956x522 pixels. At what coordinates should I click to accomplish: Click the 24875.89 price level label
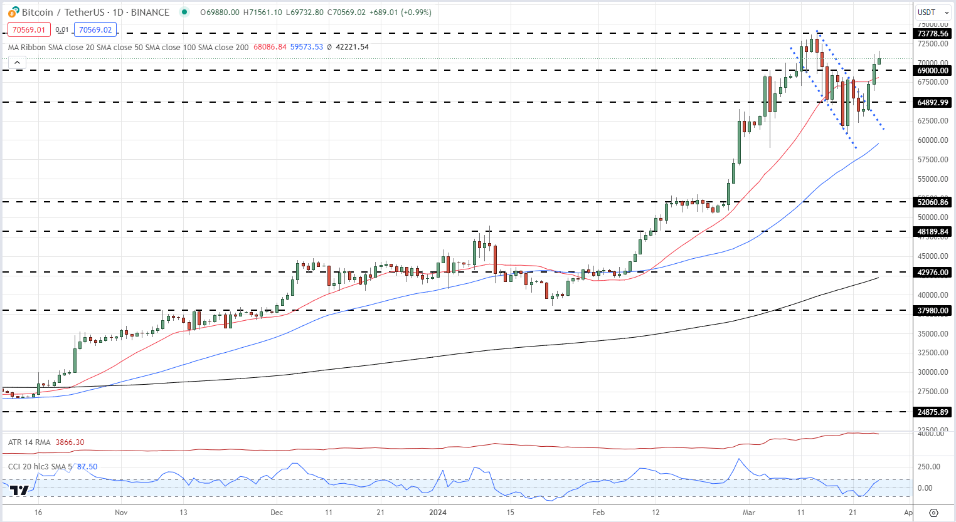tap(933, 412)
